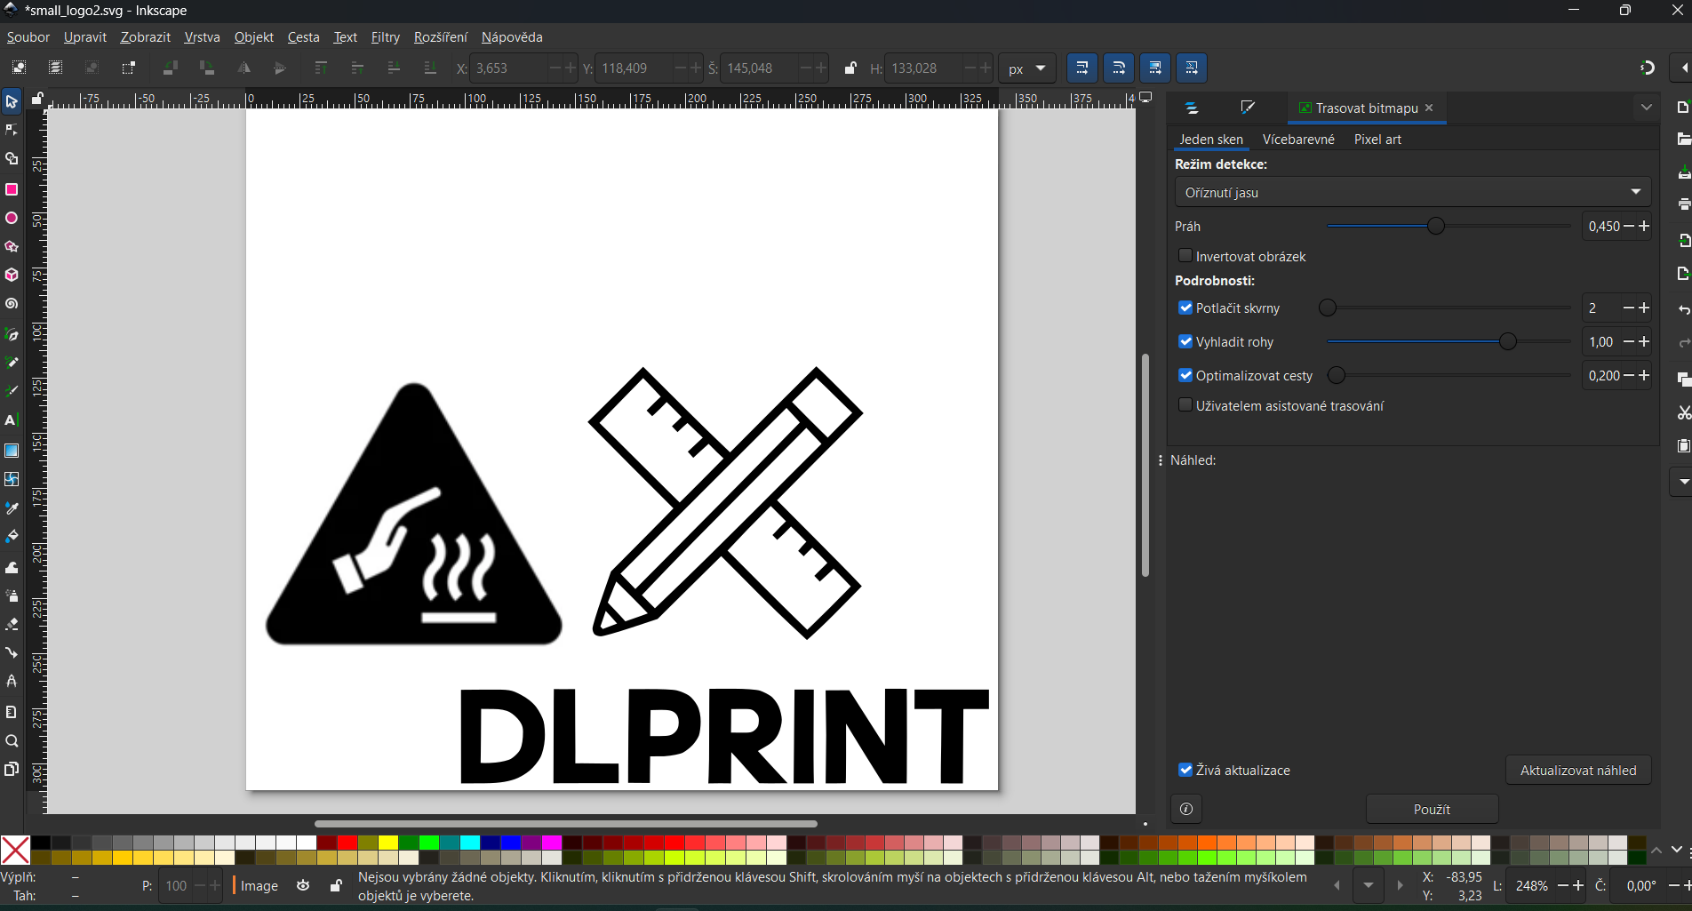Activate the Zoom tool in toolbox

12,741
